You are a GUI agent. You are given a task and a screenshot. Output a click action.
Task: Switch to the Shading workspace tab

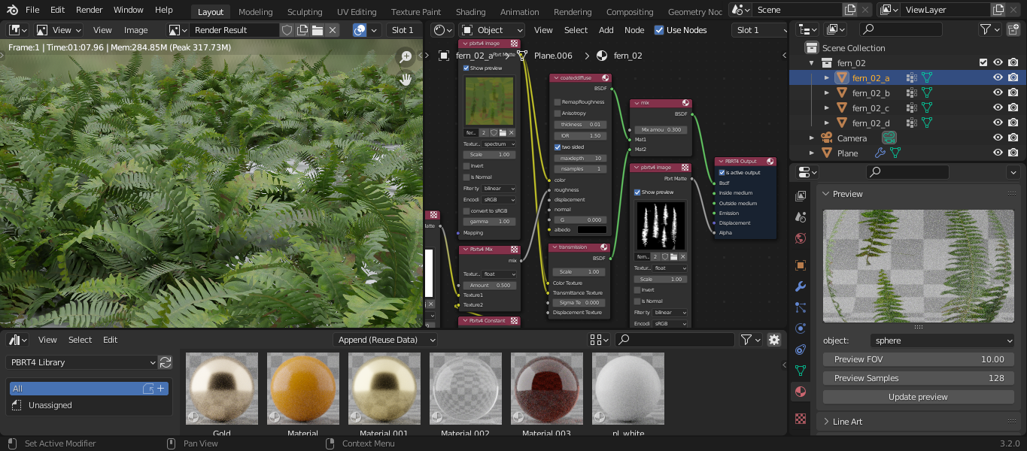click(470, 12)
